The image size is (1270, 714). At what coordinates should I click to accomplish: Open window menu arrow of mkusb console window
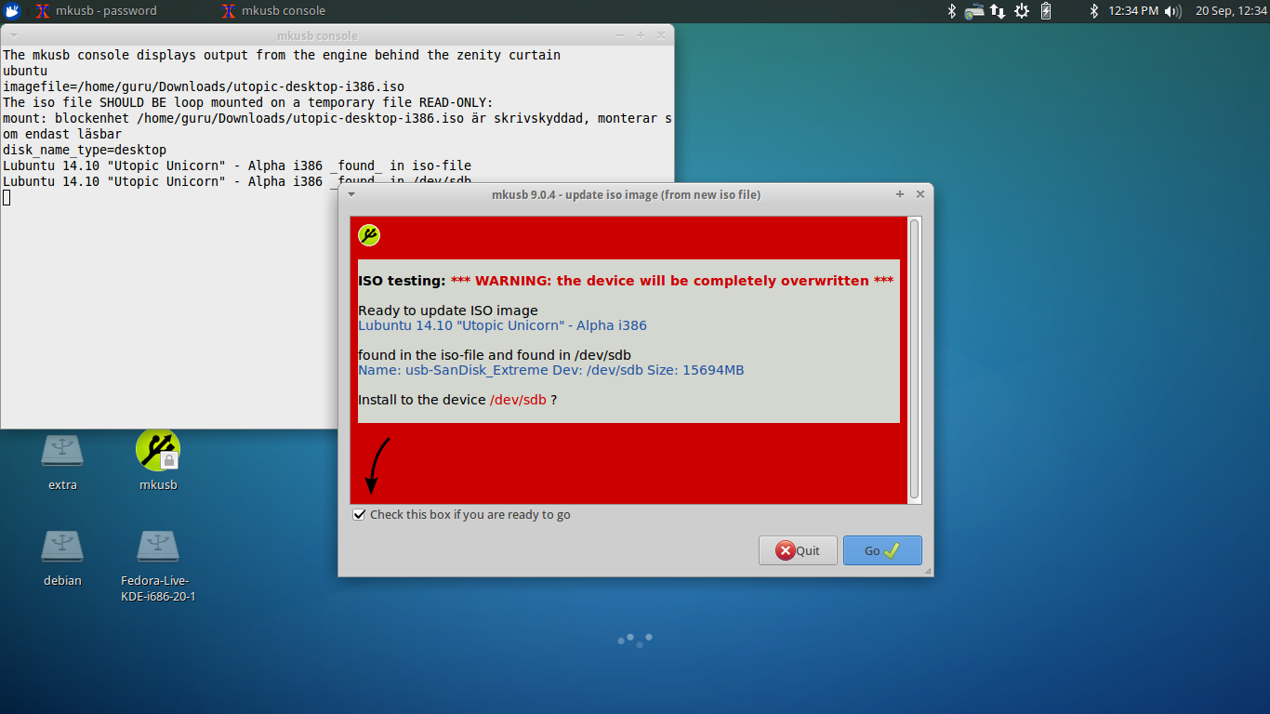(x=15, y=35)
